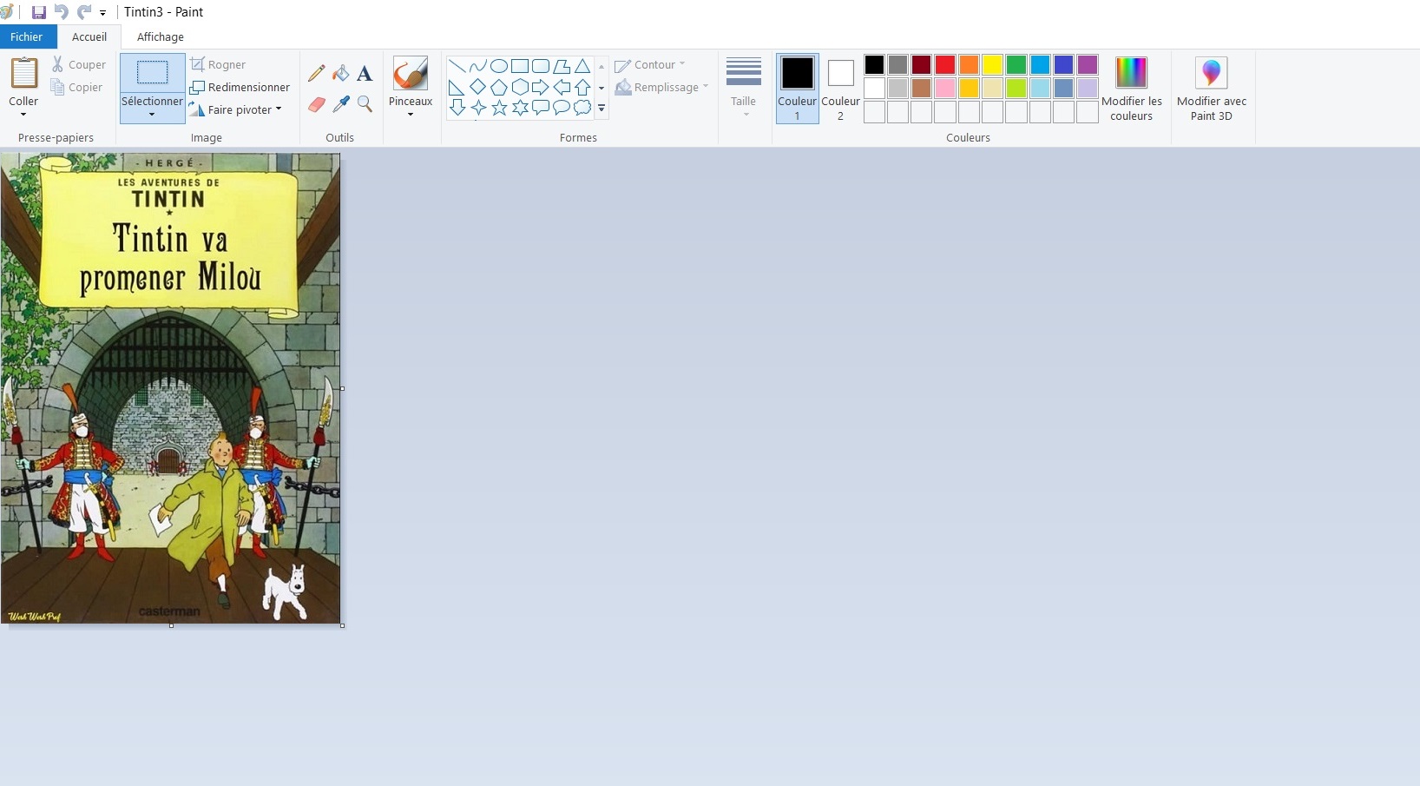Pick the pink color swatch
The width and height of the screenshot is (1420, 786).
click(945, 88)
